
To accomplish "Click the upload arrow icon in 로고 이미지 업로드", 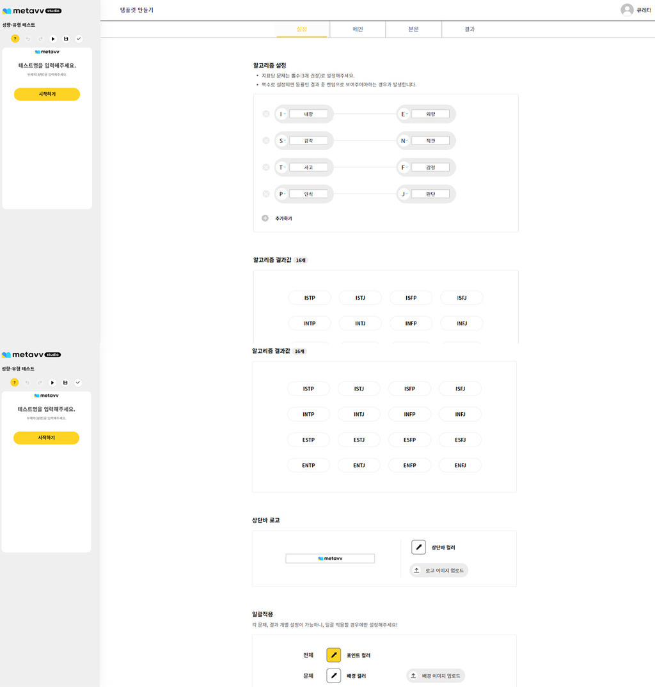I will tap(416, 571).
